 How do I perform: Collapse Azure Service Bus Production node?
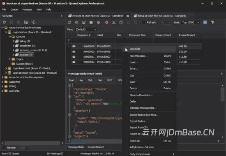point(2,28)
